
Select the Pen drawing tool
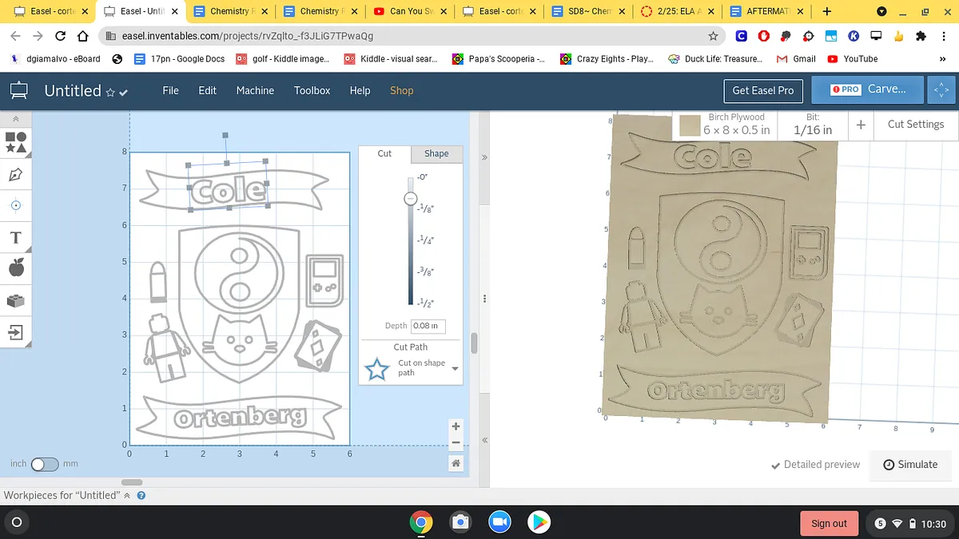click(16, 174)
